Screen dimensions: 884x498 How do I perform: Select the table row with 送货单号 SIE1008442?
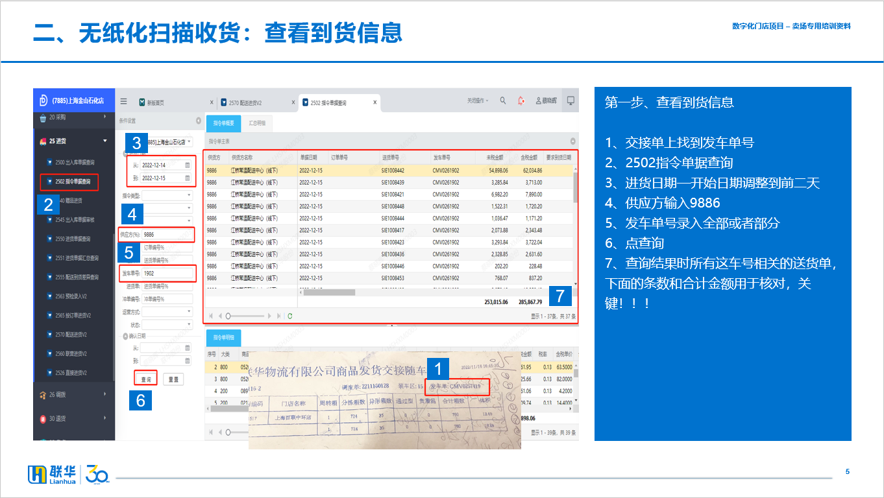tap(389, 171)
